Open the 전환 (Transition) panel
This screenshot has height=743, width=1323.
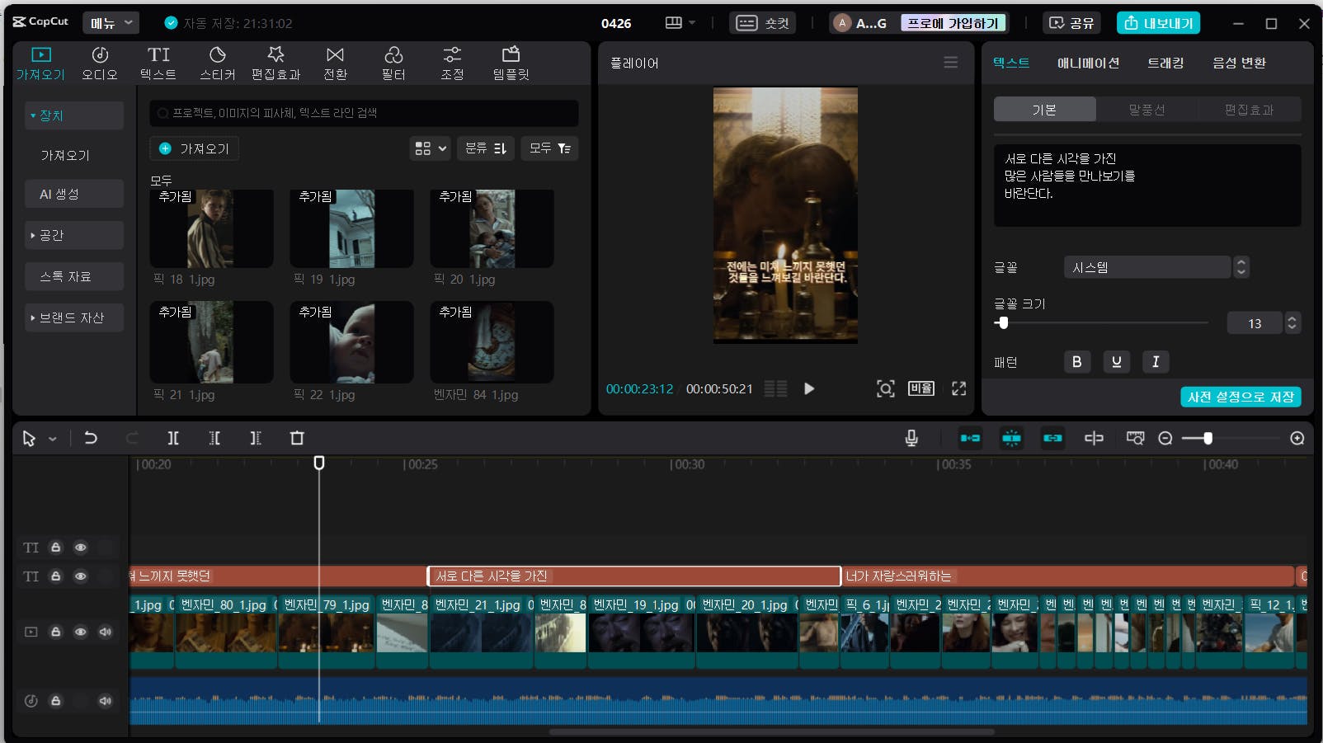click(x=335, y=63)
